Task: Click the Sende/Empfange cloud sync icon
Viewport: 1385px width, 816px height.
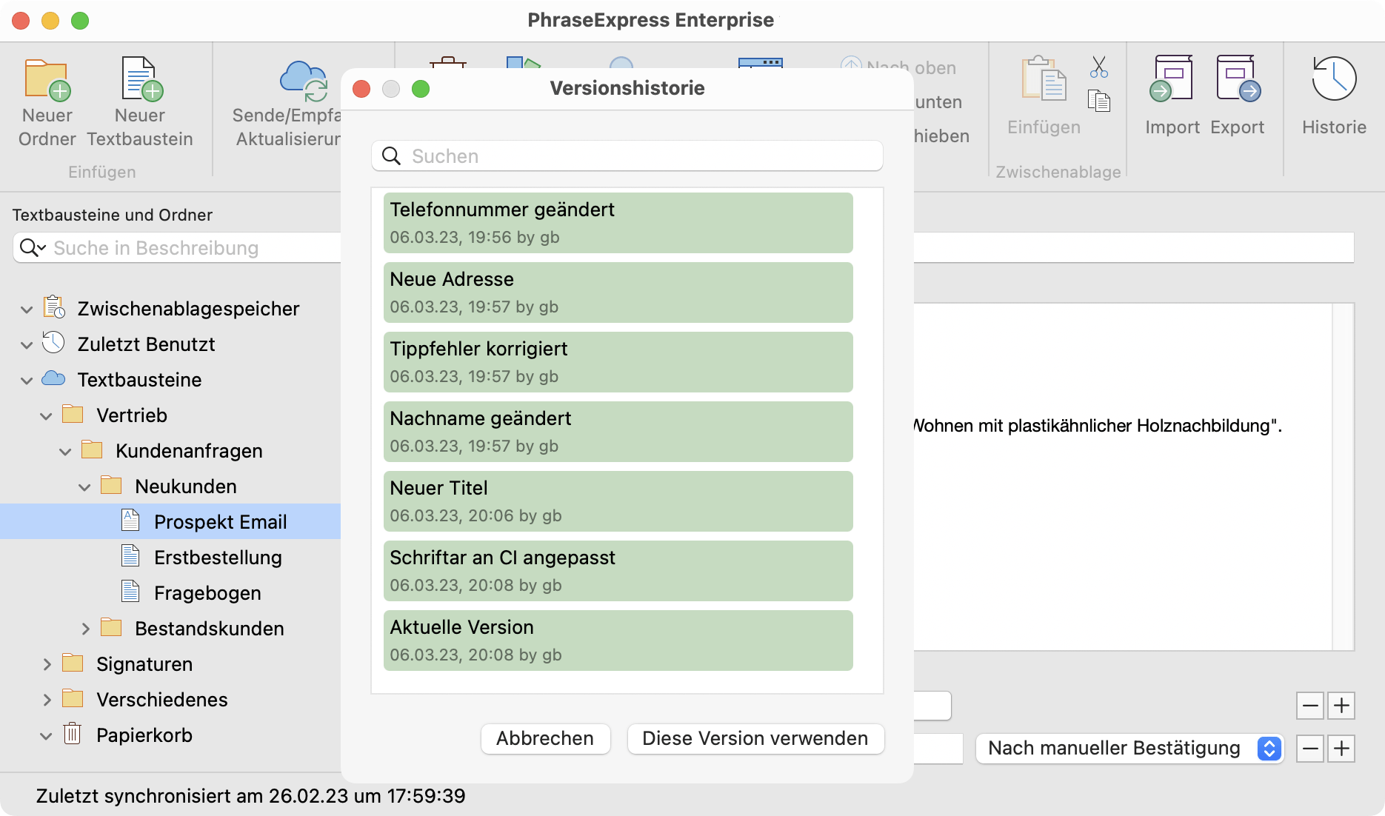Action: [x=304, y=81]
